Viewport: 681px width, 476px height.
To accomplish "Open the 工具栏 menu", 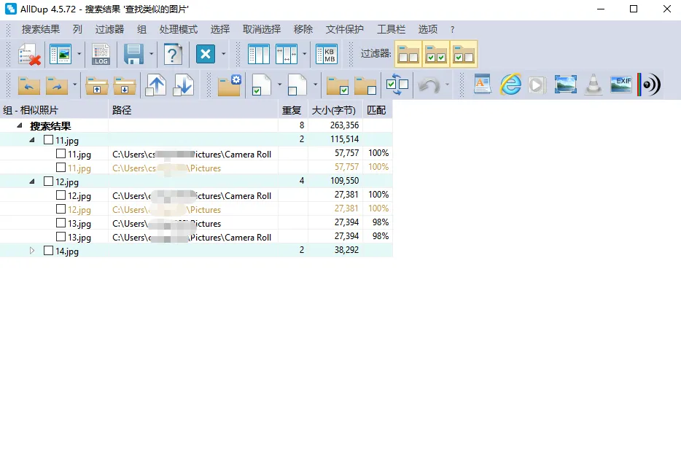I will pyautogui.click(x=391, y=29).
